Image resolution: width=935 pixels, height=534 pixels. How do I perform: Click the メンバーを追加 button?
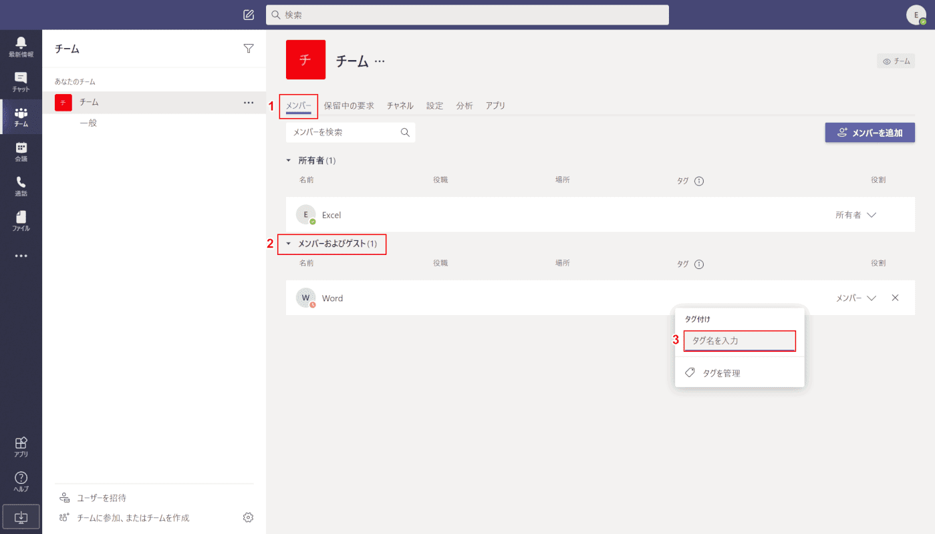coord(870,132)
